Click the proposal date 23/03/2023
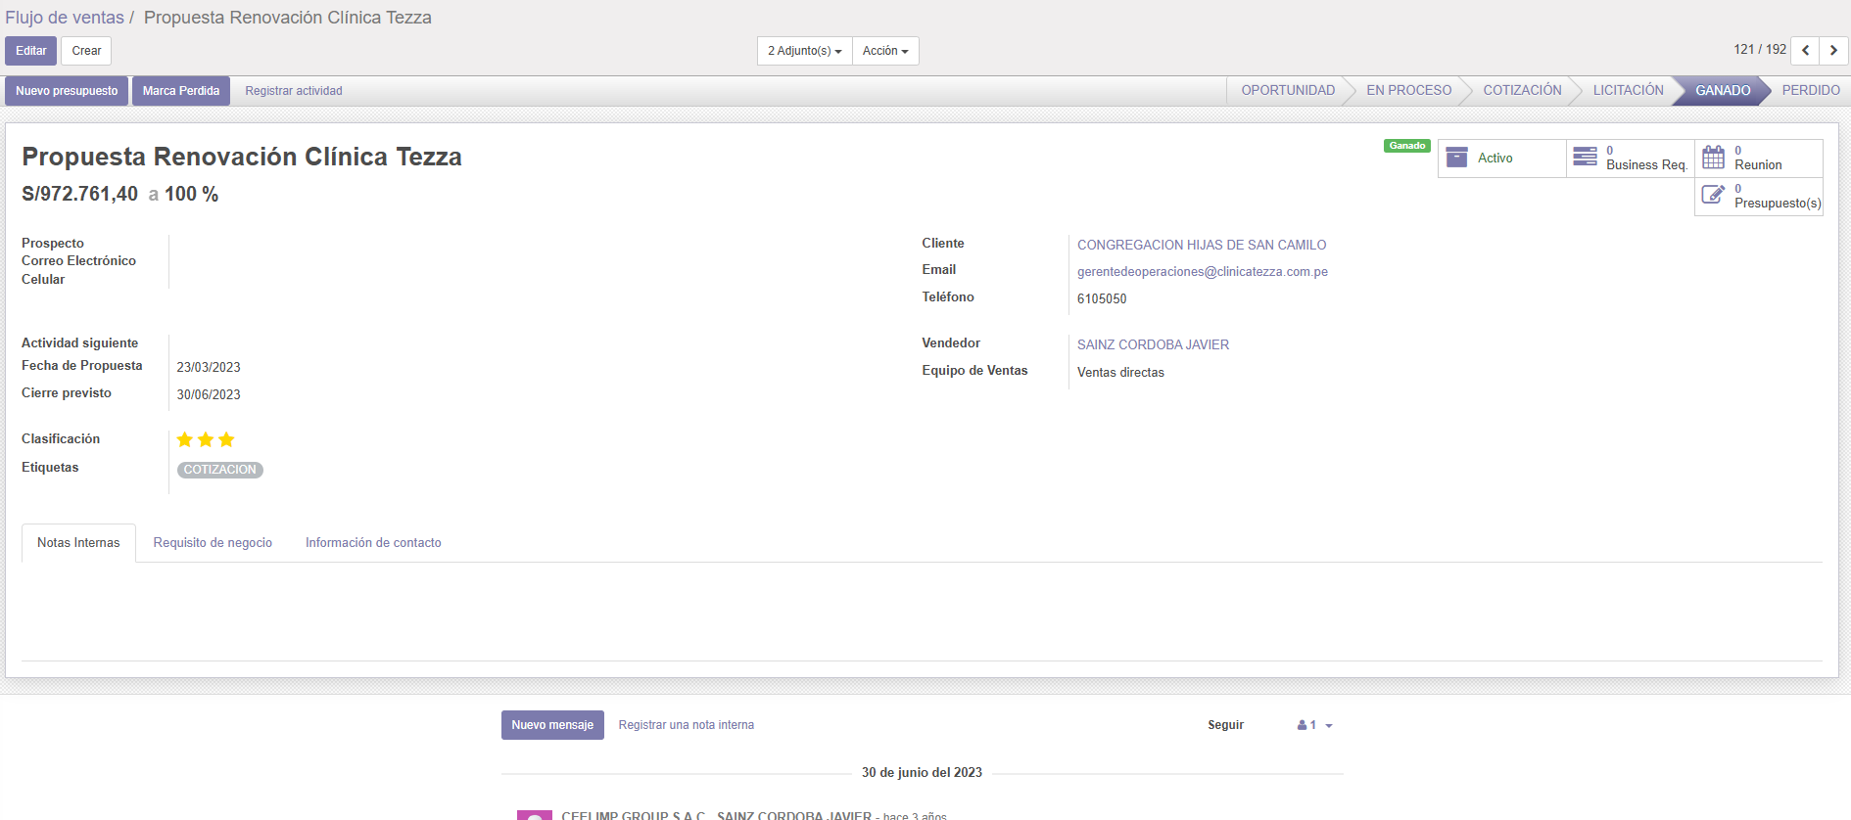This screenshot has width=1851, height=820. [x=209, y=368]
